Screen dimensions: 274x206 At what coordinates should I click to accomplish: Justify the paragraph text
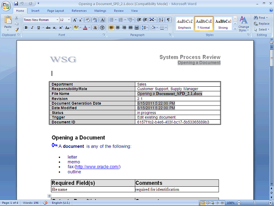pyautogui.click(x=130, y=27)
